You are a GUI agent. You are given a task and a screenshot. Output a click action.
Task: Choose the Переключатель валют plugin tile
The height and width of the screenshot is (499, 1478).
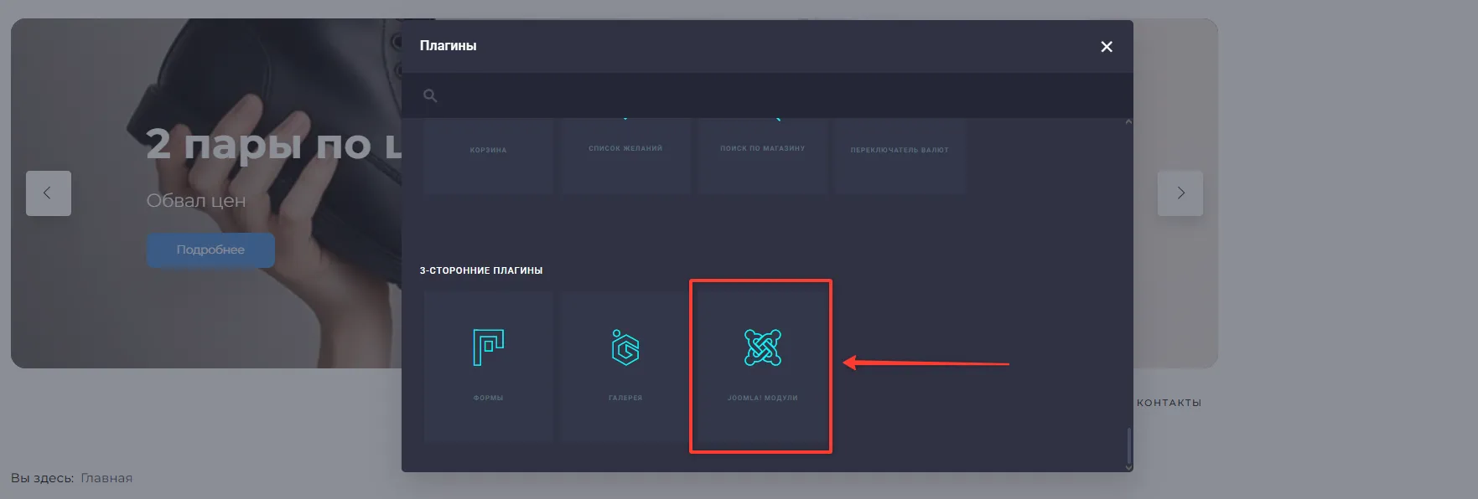pyautogui.click(x=899, y=156)
